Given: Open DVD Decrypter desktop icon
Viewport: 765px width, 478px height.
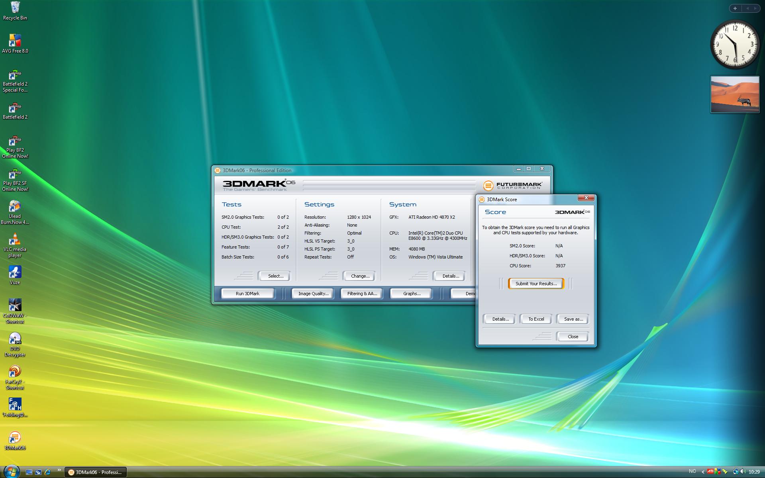Looking at the screenshot, I should click(15, 345).
